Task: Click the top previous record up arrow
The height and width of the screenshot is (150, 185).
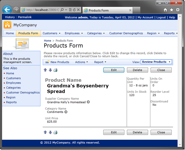Action: tap(45, 70)
